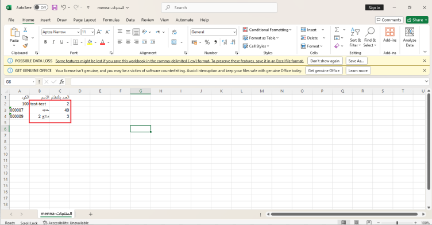Click the Borders grid icon
432x225 pixels.
75,42
